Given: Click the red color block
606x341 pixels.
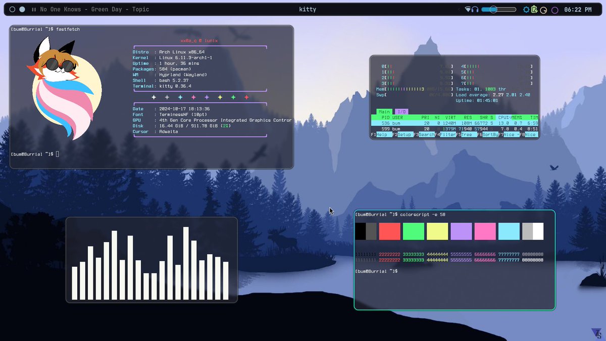Looking at the screenshot, I should click(x=389, y=231).
